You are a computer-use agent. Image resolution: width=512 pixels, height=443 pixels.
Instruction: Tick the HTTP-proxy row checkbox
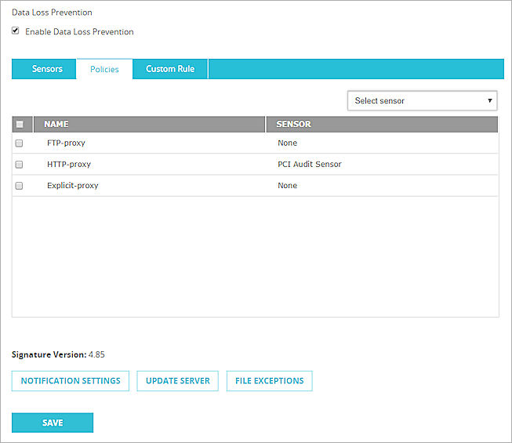click(20, 165)
